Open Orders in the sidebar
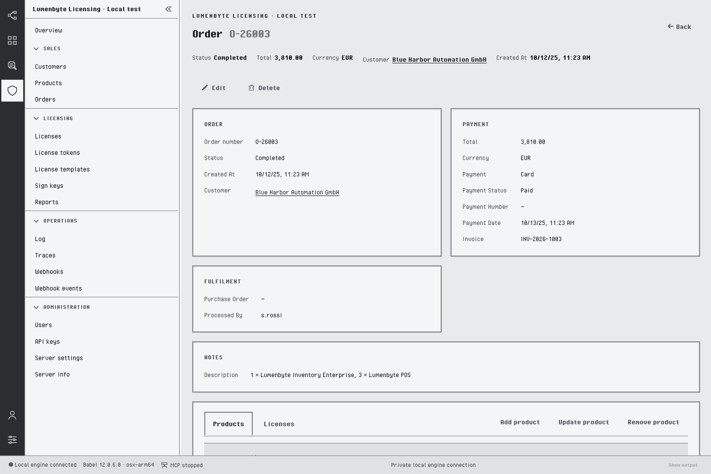 (45, 99)
